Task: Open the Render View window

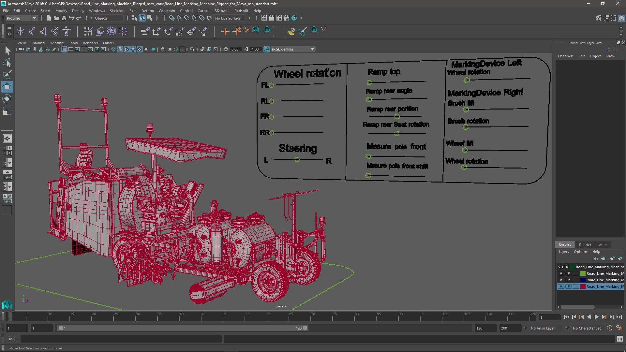Action: 264,18
